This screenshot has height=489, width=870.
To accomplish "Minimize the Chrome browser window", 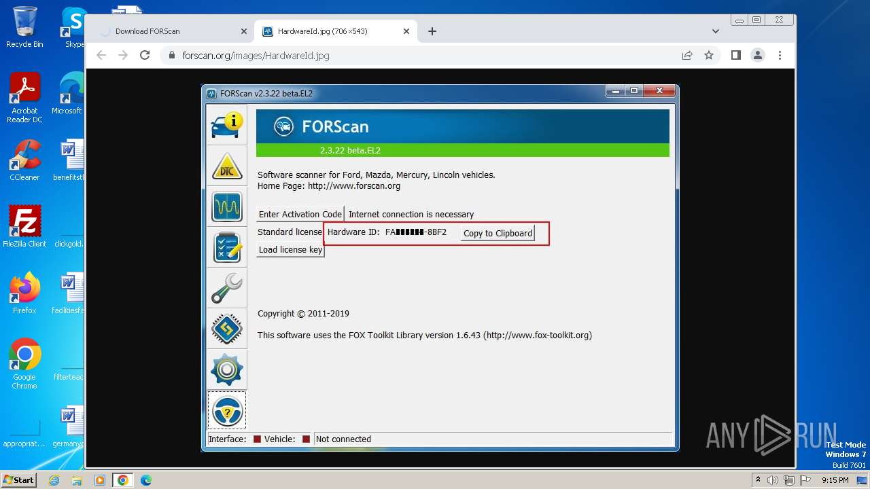I will pyautogui.click(x=739, y=20).
